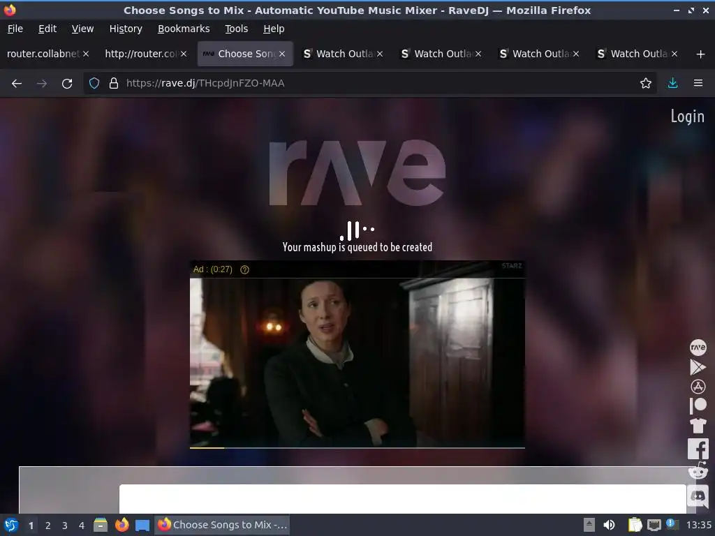
Task: Launch Firefox from taskbar launcher
Action: pos(121,525)
